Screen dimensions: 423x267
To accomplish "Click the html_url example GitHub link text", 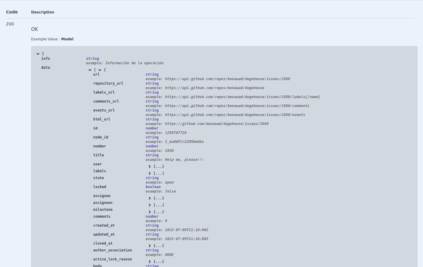I will 217,124.
